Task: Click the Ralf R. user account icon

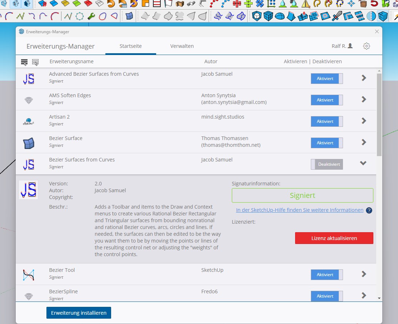Action: point(350,46)
